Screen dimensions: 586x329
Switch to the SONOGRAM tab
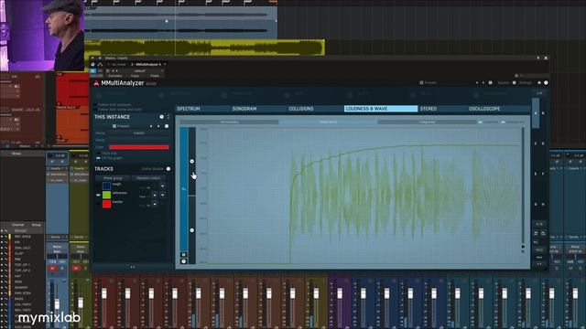coord(244,109)
